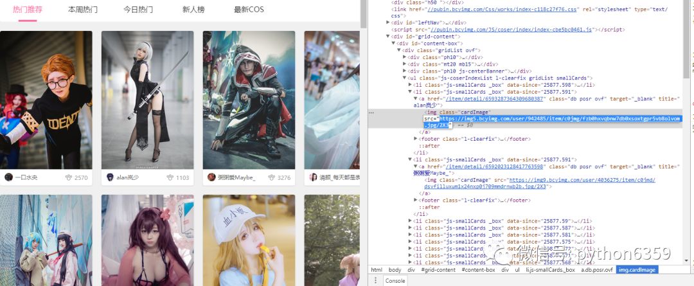This screenshot has height=286, width=694.
Task: Expand the li node with data-since 25877.598
Action: point(410,85)
